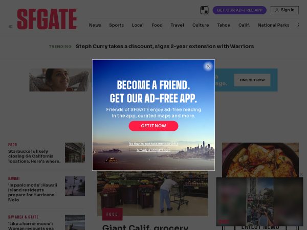Viewport: 307px width, 230px height.
Task: Click Already a Friend? Login link
Action: click(x=153, y=150)
